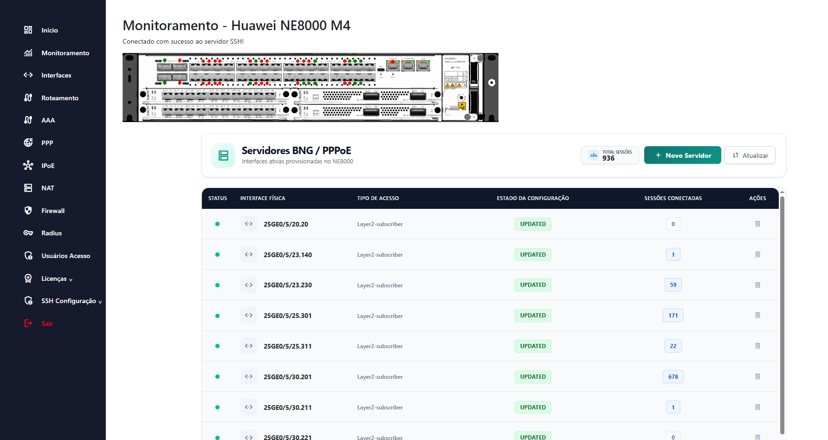828x440 pixels.
Task: Click interface icon for 25GE0/5/20.20
Action: [249, 224]
